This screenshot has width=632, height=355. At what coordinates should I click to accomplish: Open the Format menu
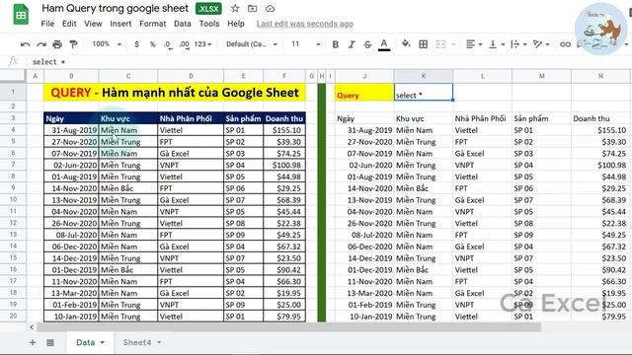[x=153, y=24]
